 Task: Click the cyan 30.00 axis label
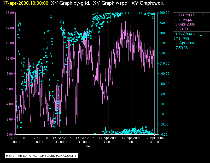[x=165, y=124]
